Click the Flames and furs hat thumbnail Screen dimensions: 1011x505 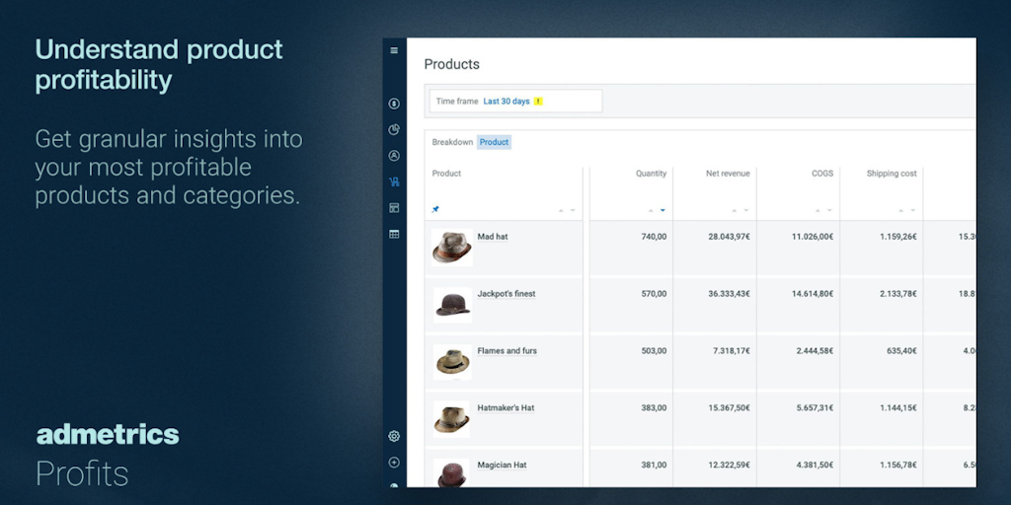click(x=452, y=362)
